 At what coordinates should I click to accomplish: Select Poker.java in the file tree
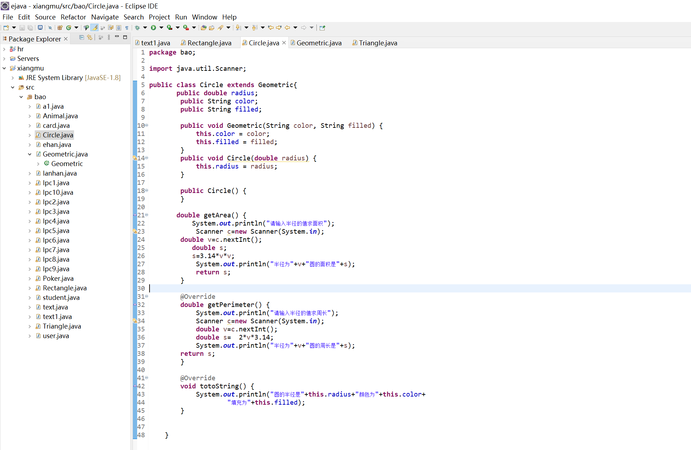pos(58,279)
